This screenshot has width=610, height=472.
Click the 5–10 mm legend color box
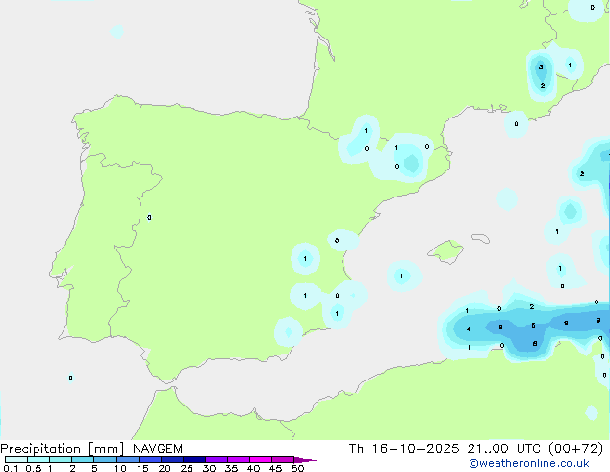(105, 459)
